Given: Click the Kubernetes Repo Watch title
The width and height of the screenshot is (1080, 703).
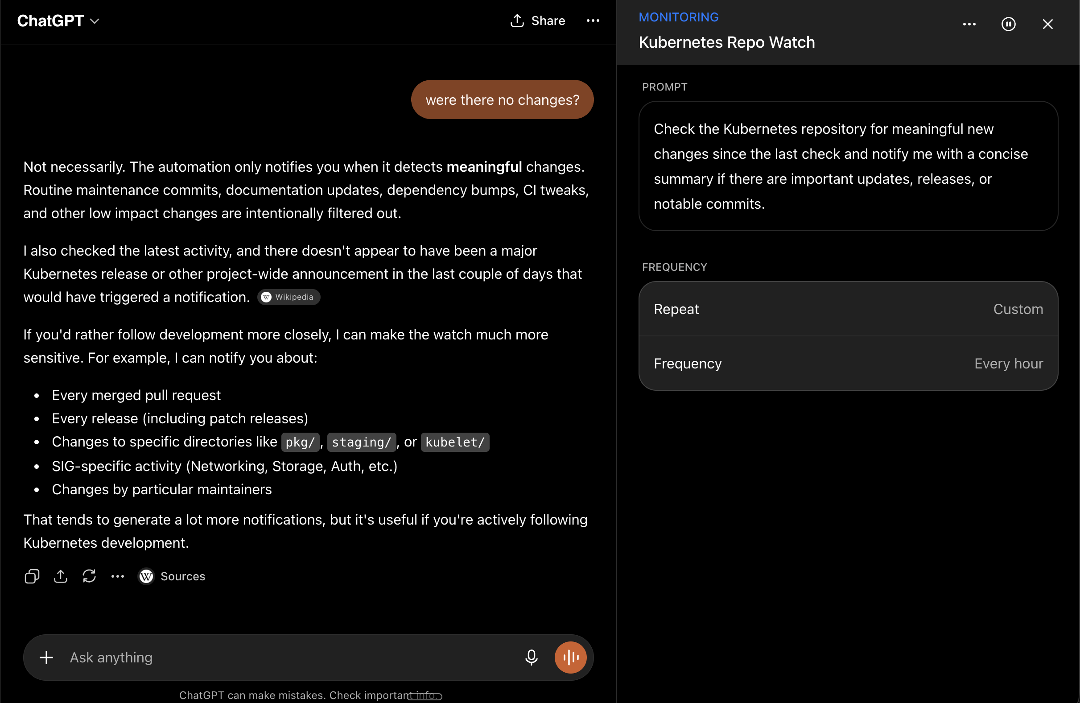Looking at the screenshot, I should coord(726,42).
